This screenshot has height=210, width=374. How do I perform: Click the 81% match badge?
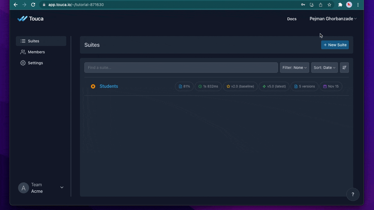pyautogui.click(x=184, y=86)
